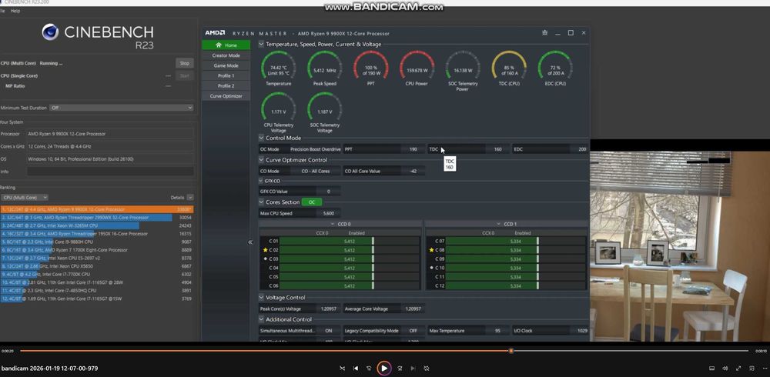Collapse the Cores Section
This screenshot has height=377, width=770.
[x=261, y=202]
